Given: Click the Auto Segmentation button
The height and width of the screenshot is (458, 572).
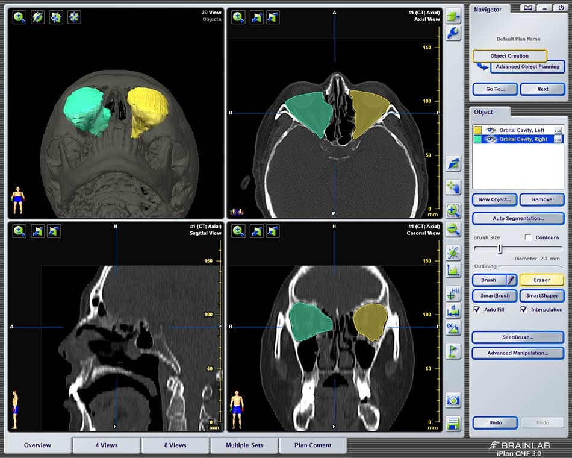Looking at the screenshot, I should pos(518,218).
